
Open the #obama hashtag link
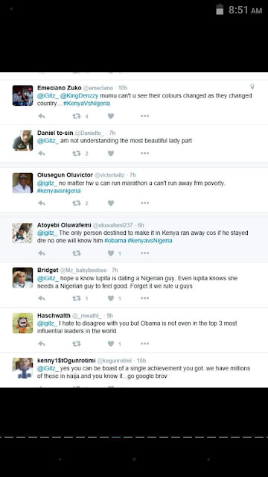tap(115, 241)
